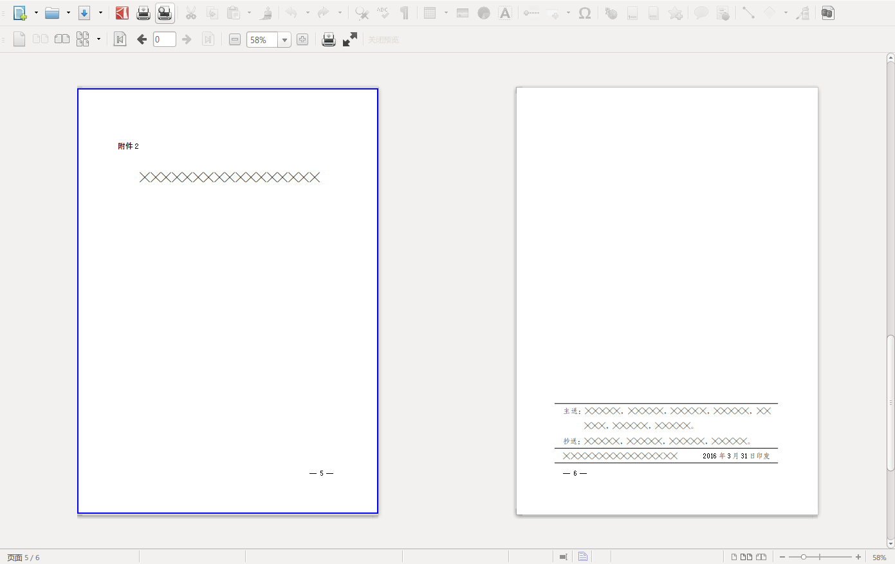Expand multiple pages preview dropdown arrow
Viewport: 895px width, 564px height.
(98, 39)
